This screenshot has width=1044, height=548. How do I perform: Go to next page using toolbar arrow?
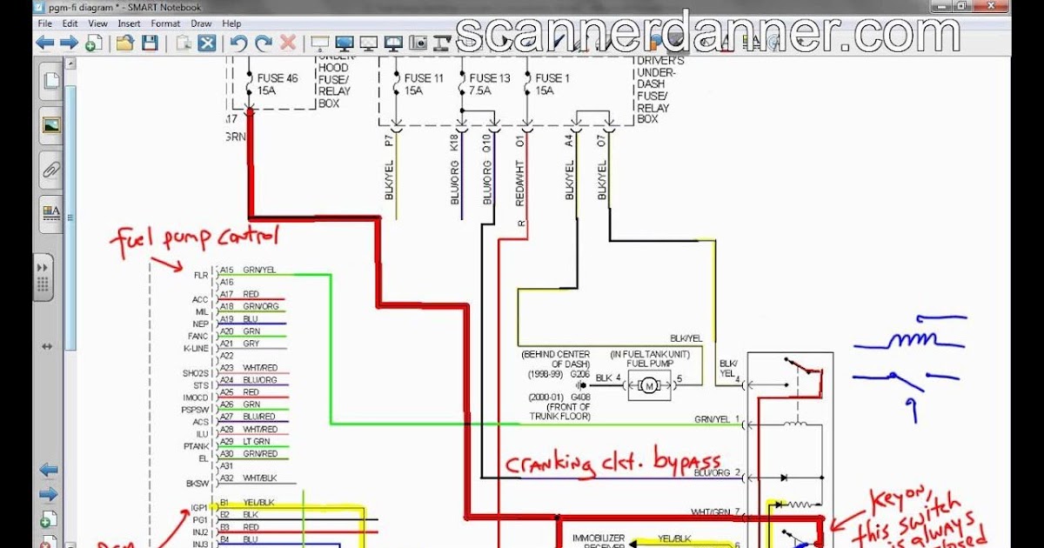coord(69,43)
